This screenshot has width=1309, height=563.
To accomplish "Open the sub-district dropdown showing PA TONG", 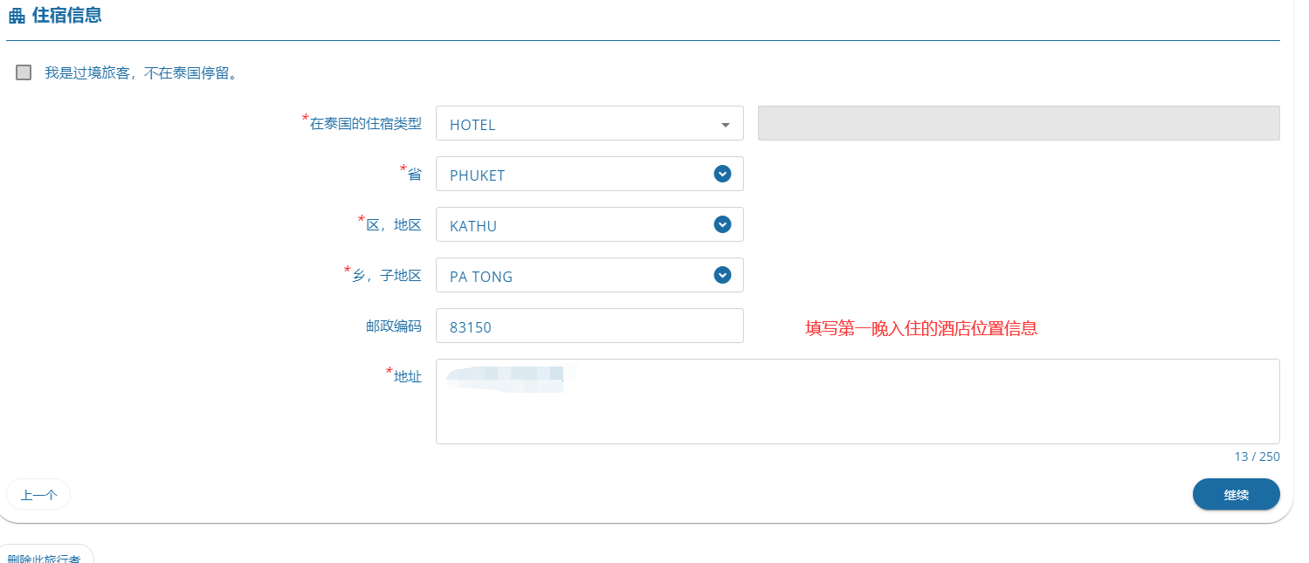I will pos(589,275).
